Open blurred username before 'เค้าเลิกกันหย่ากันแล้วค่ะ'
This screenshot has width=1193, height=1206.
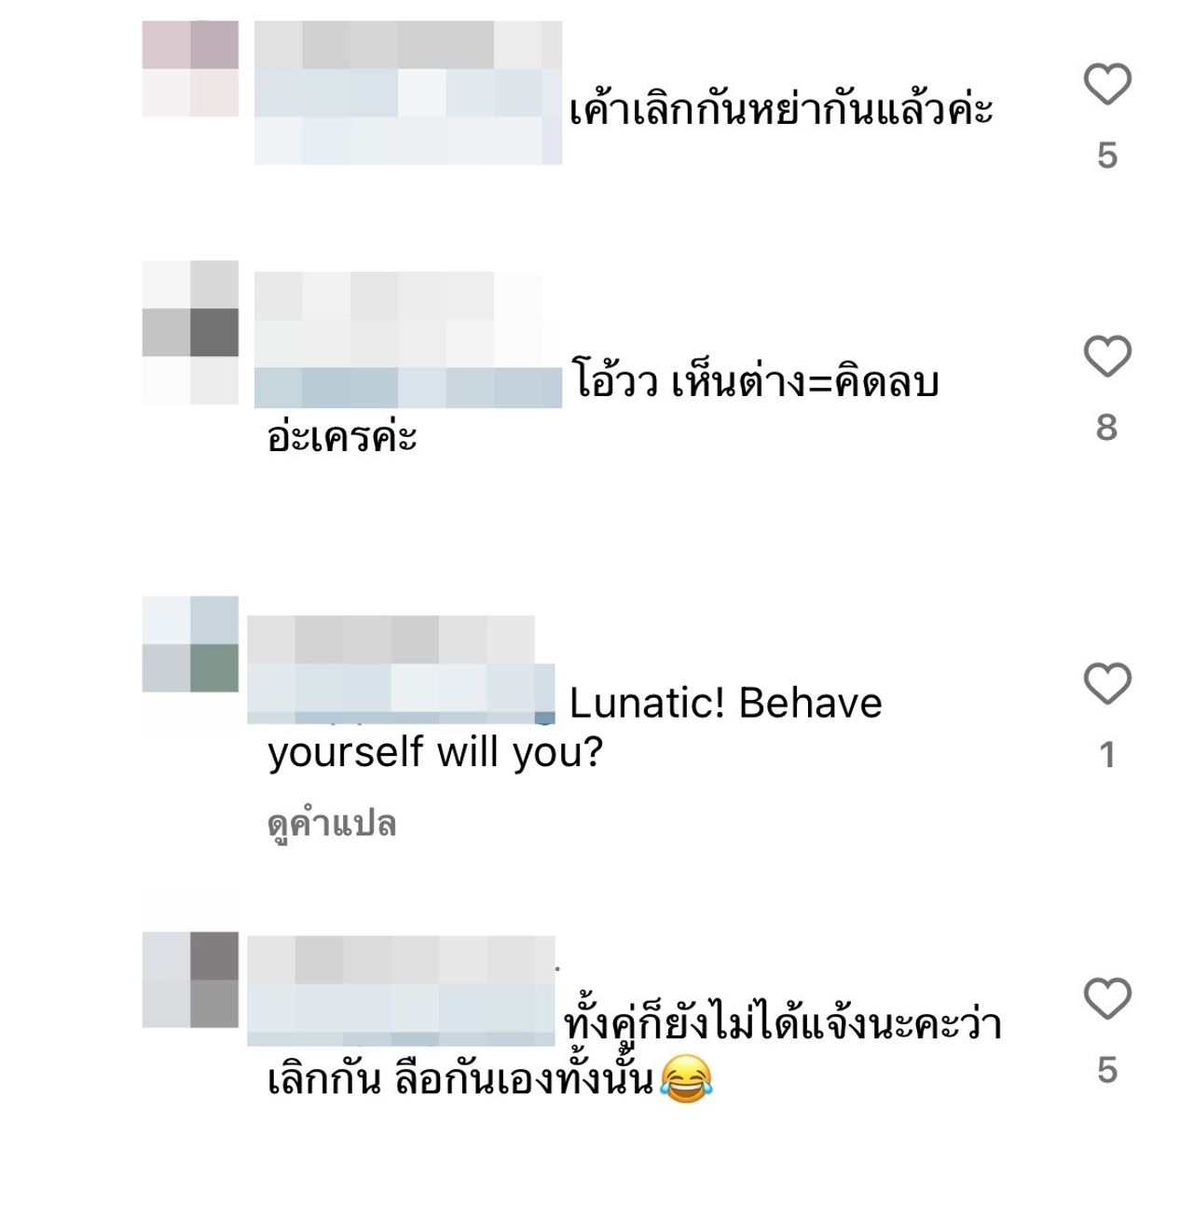pos(408,92)
